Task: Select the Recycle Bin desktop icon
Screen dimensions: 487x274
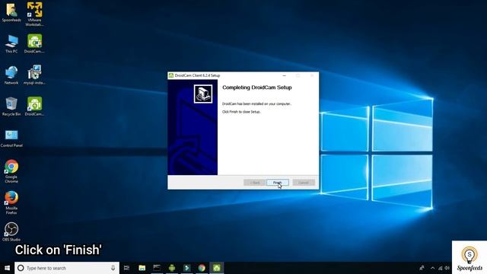Action: (x=11, y=107)
